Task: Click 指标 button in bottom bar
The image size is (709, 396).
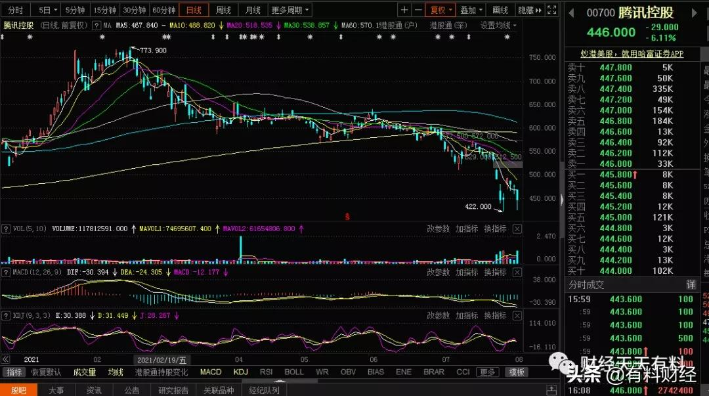Action: pos(14,372)
